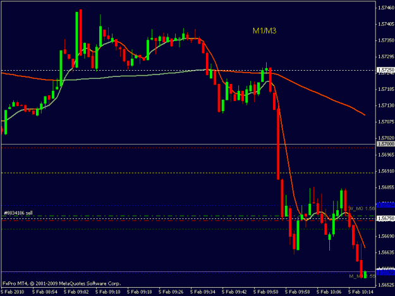Click the 1.57185 price scale value
The width and height of the screenshot is (395, 296).
click(x=386, y=89)
